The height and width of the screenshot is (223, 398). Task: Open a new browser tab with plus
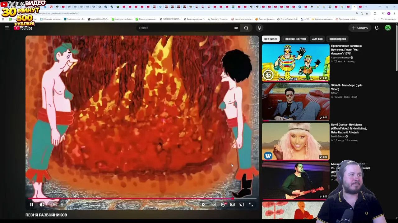(x=366, y=7)
